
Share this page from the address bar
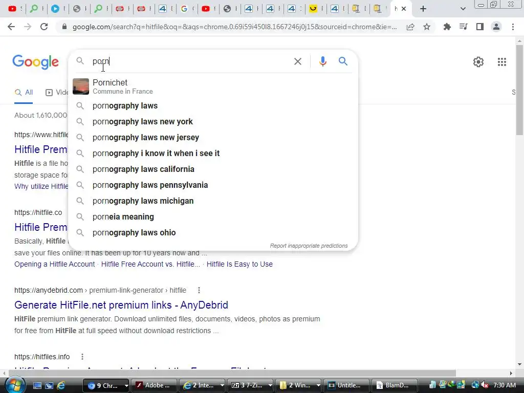(x=410, y=27)
